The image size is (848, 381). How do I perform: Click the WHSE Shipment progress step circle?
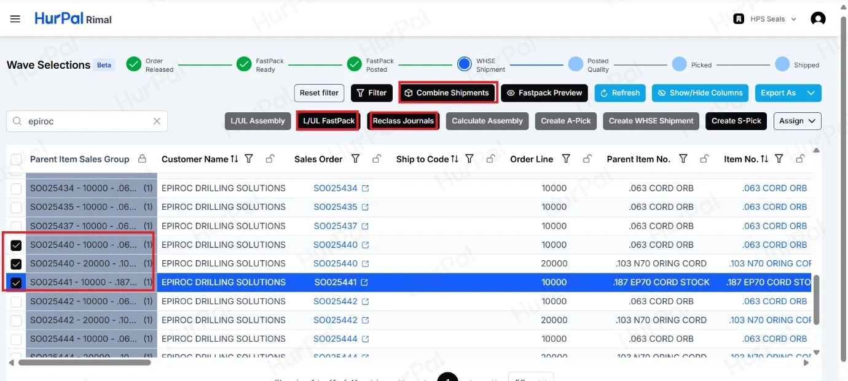click(x=465, y=64)
